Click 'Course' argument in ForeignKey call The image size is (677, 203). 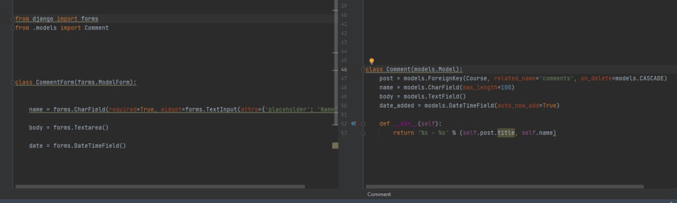[477, 79]
